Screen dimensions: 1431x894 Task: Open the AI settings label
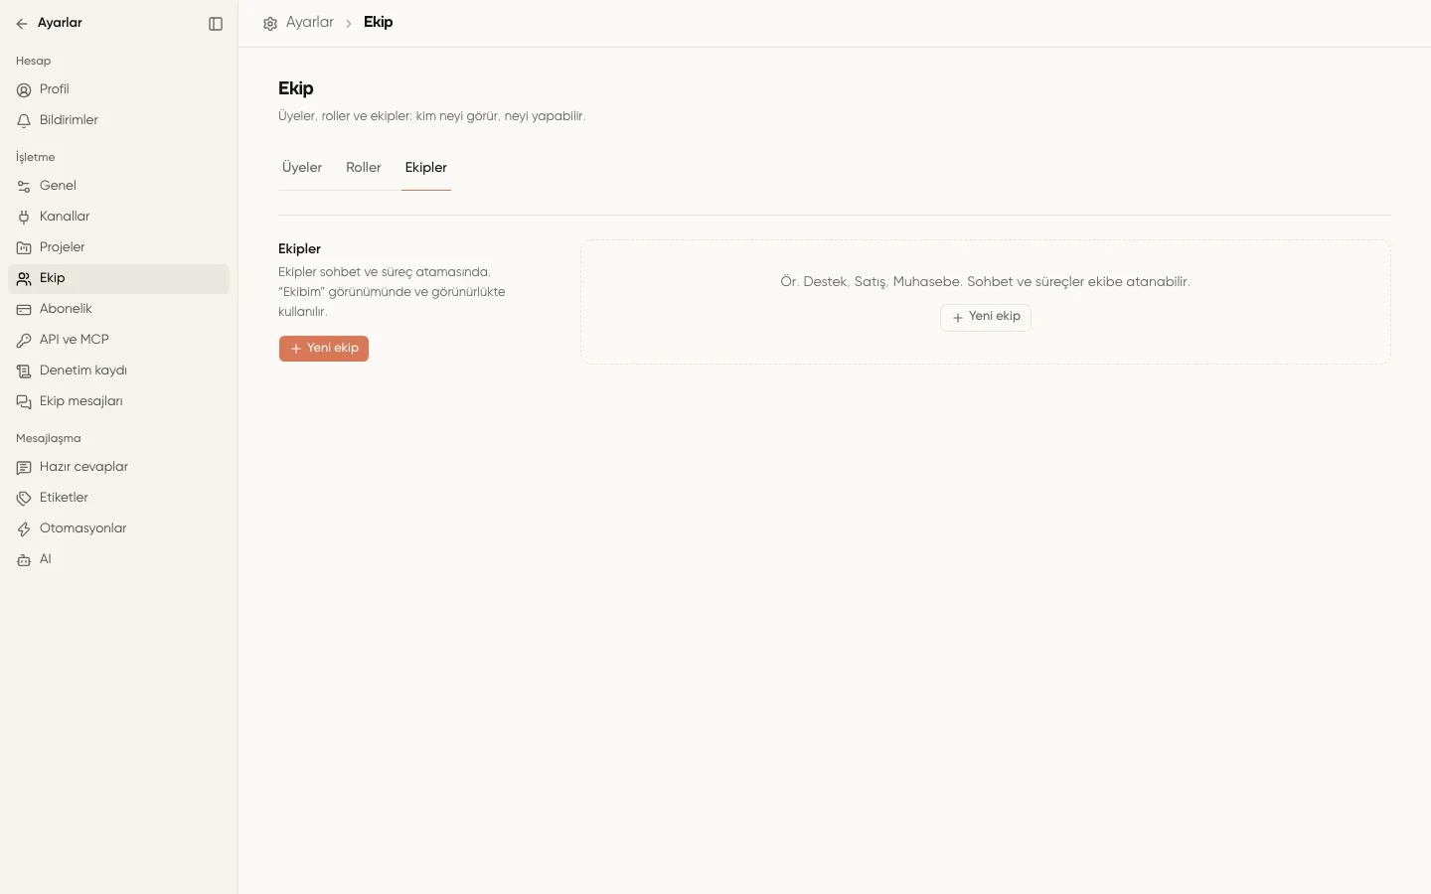[46, 559]
